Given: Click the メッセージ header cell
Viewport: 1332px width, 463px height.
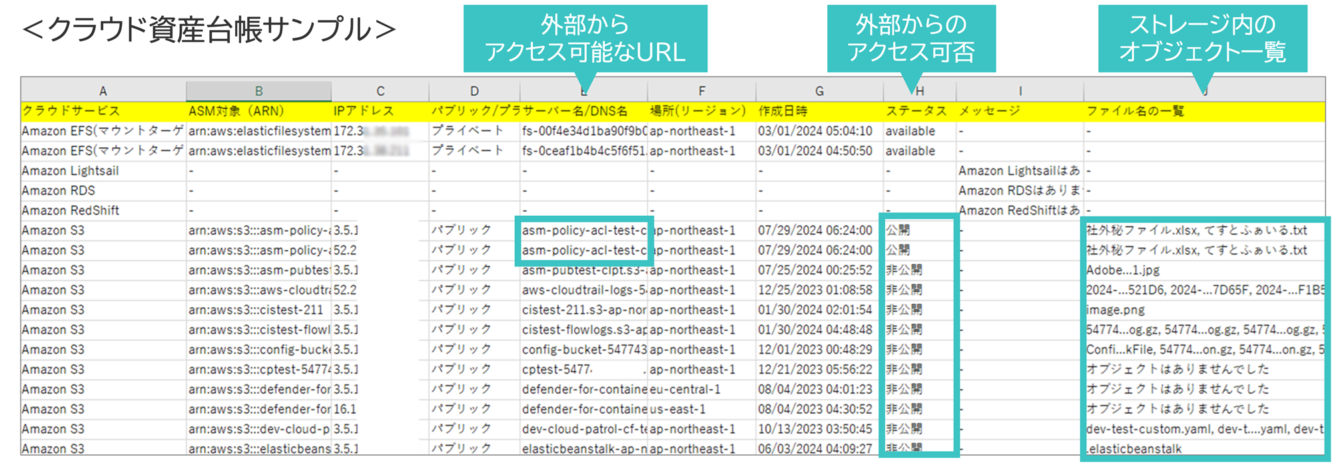Looking at the screenshot, I should (x=1020, y=111).
